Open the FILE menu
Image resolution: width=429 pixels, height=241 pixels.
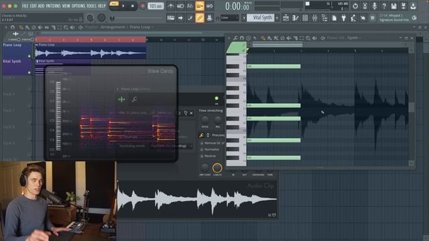pos(25,6)
